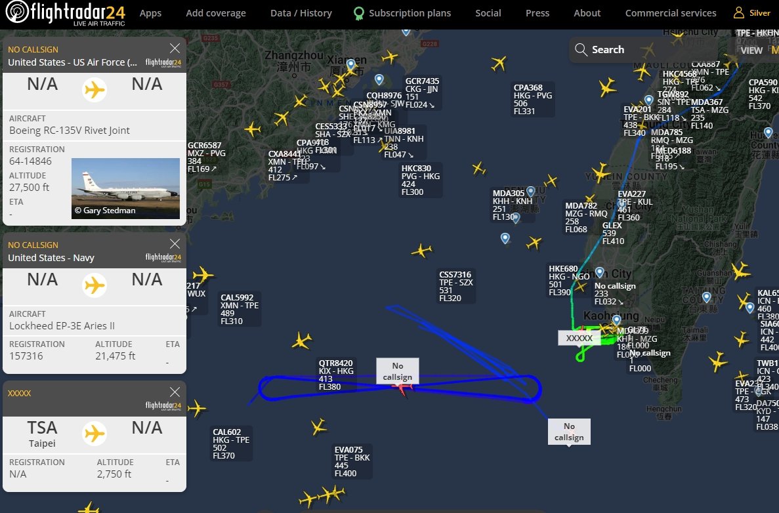This screenshot has width=779, height=513.
Task: Open Commercial services page
Action: pos(671,13)
